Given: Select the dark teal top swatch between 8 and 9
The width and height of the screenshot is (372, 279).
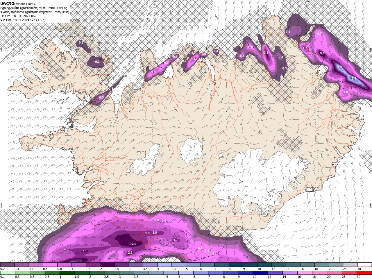Looking at the screenshot, I should 236,265.
